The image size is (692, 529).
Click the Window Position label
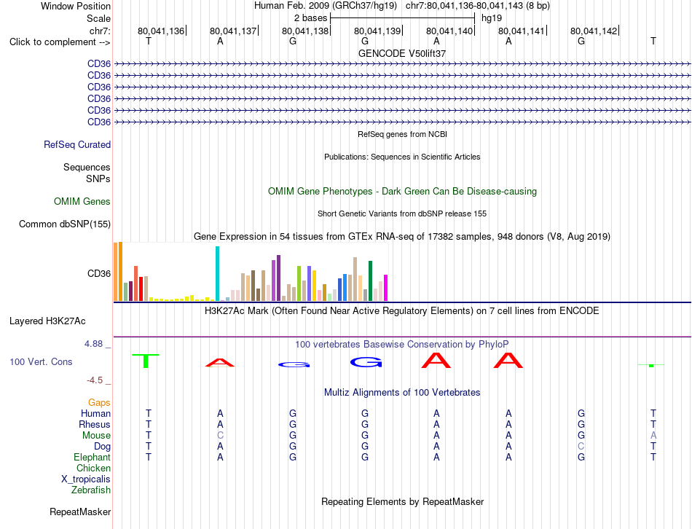(76, 6)
